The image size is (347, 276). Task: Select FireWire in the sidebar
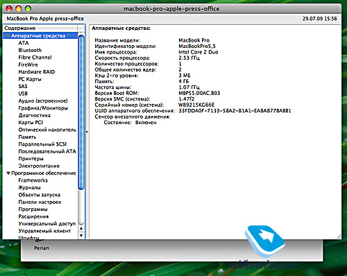[x=28, y=64]
